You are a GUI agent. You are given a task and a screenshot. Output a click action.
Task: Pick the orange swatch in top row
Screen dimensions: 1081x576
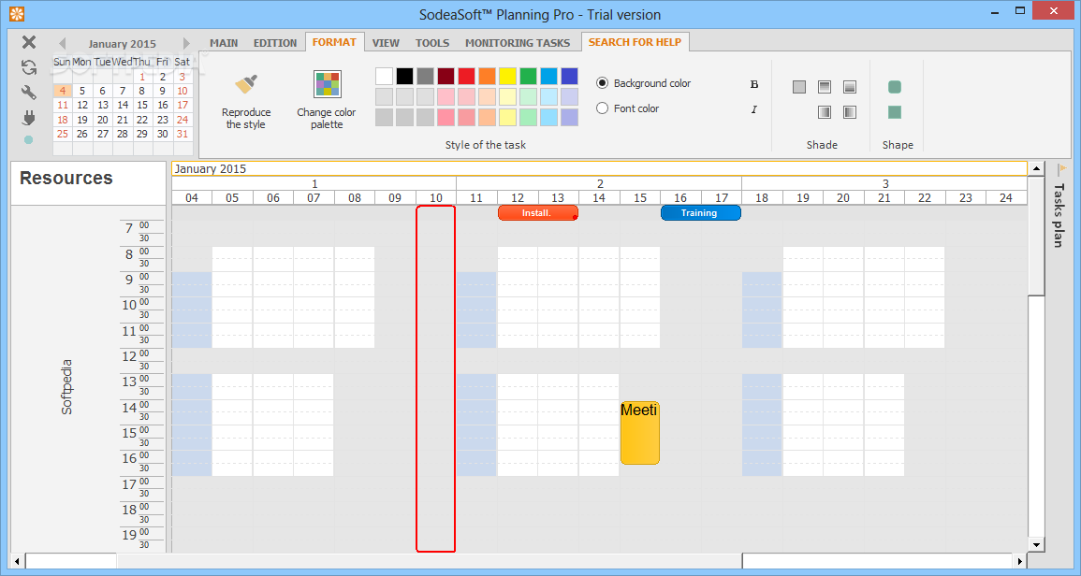pos(487,76)
